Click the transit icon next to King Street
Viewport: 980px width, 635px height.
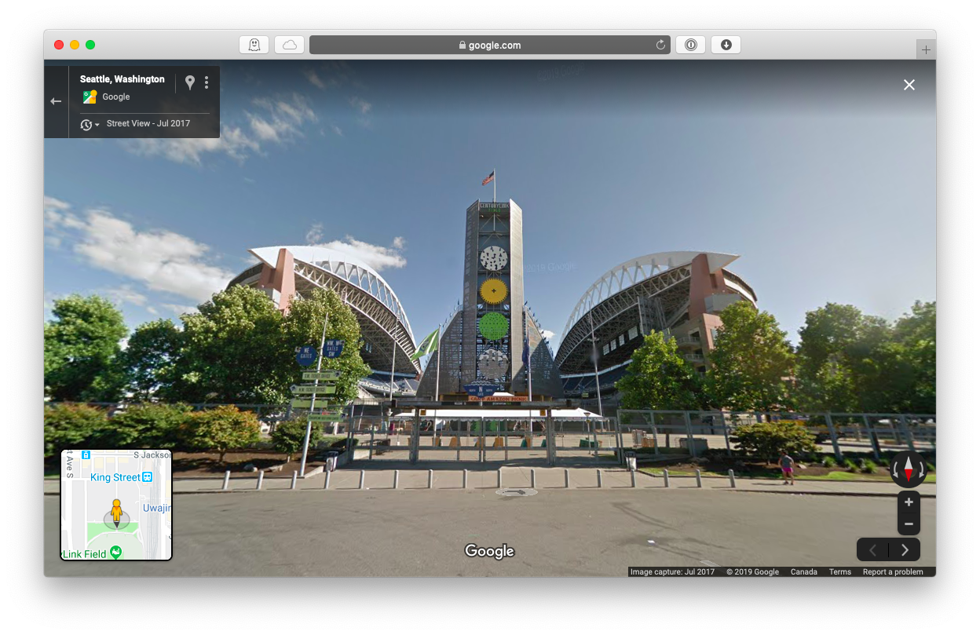[x=147, y=477]
